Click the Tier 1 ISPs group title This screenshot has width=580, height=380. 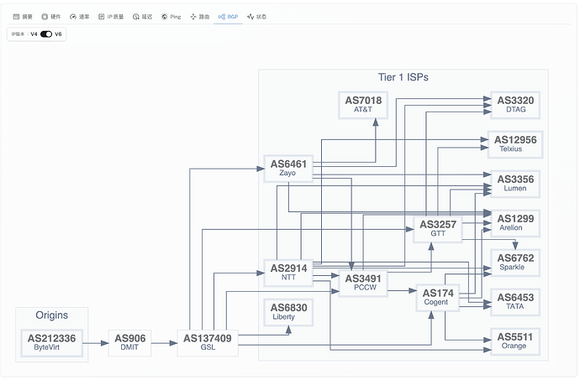tap(403, 77)
